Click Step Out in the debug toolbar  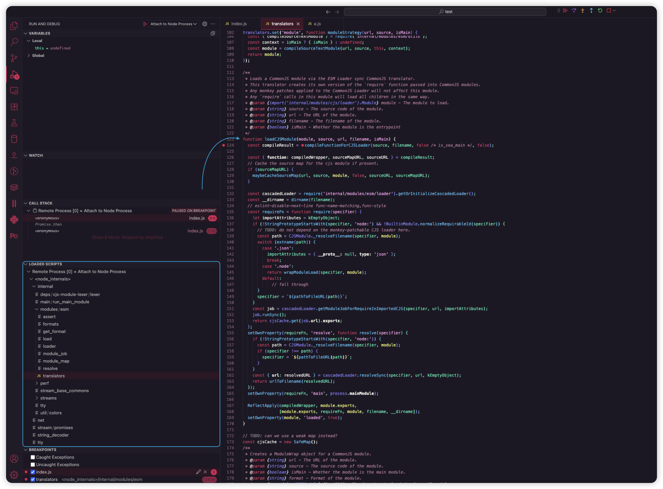coord(591,11)
